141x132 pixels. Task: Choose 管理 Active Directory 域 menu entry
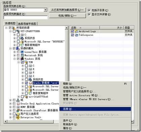pos(95,95)
